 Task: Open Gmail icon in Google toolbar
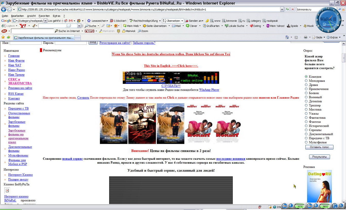pos(71,21)
